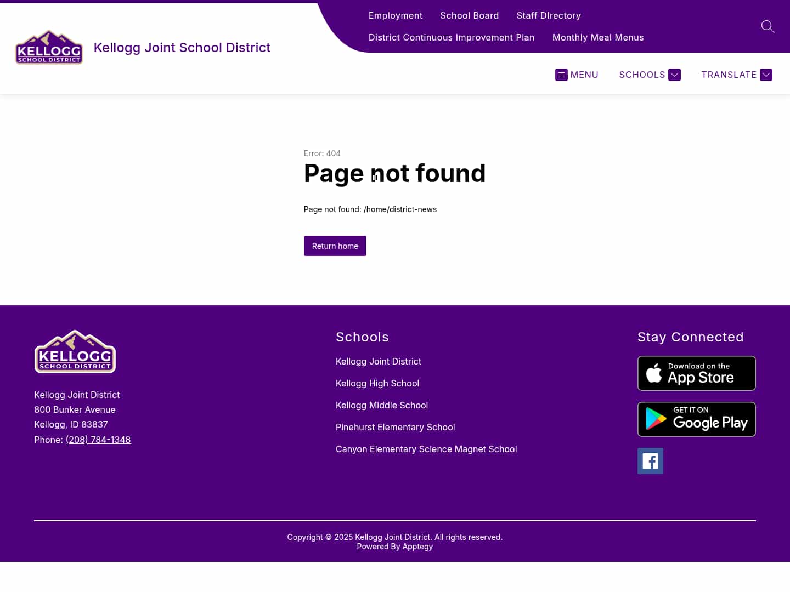Image resolution: width=790 pixels, height=592 pixels.
Task: Open the Kellogg High School footer link
Action: click(377, 383)
